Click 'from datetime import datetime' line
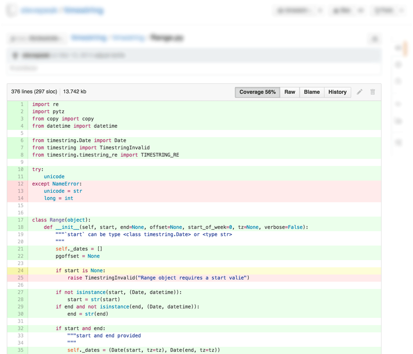The image size is (413, 354). [x=75, y=126]
